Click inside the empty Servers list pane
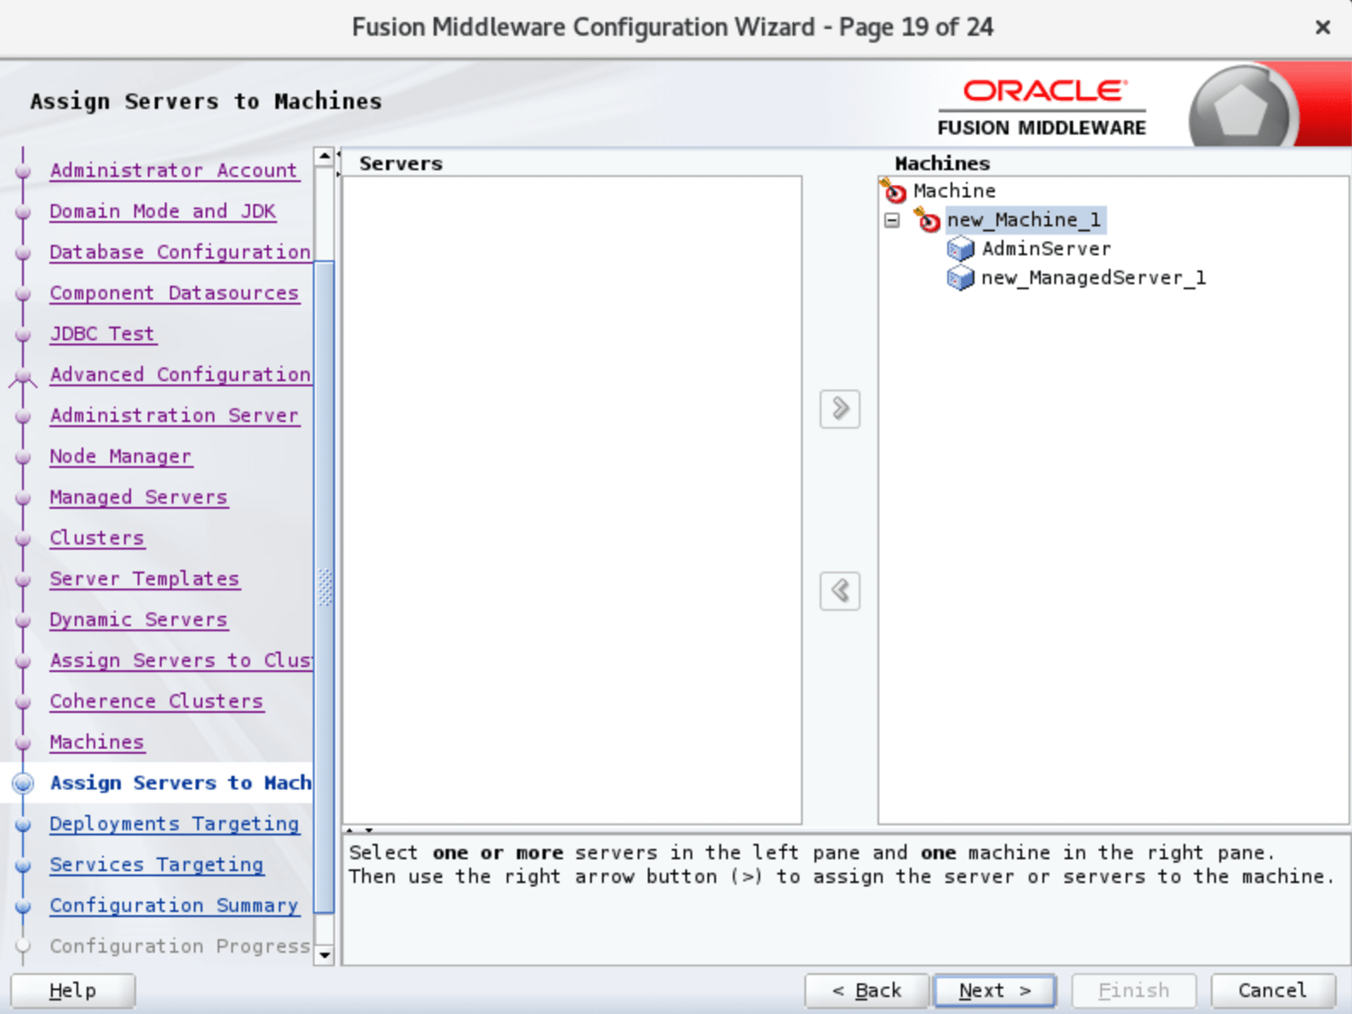 click(572, 500)
